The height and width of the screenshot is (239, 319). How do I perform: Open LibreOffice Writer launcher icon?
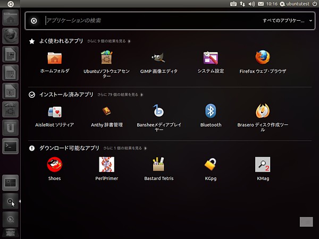pyautogui.click(x=11, y=55)
